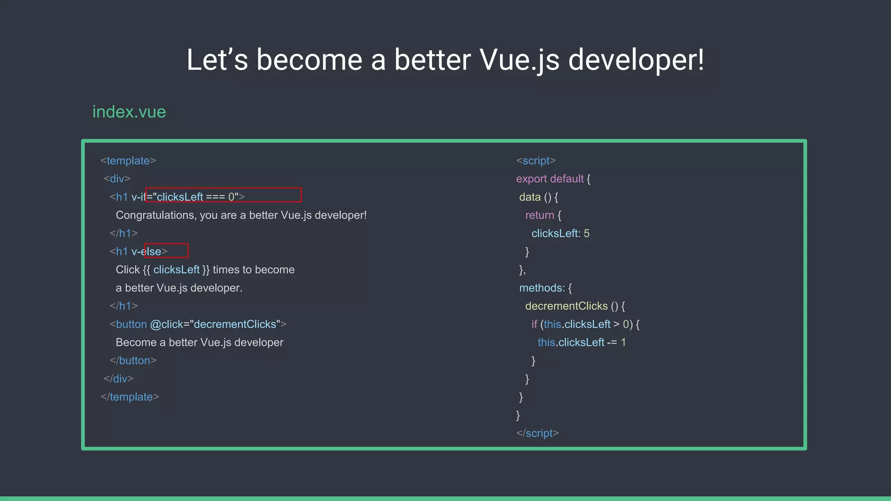Click the opening '<div>' tag line
This screenshot has width=891, height=501.
[117, 179]
